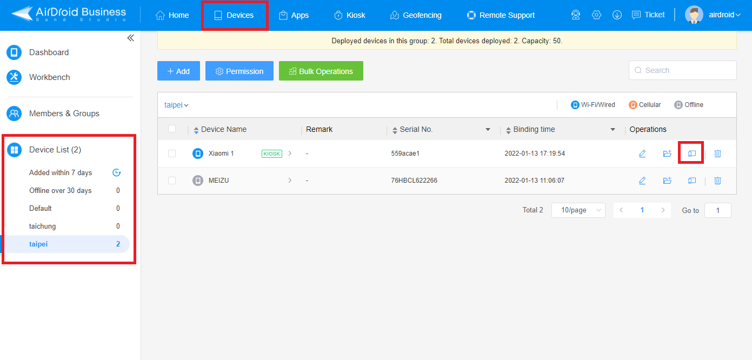Delete Xiaomi 1 with the trash icon
The height and width of the screenshot is (360, 752).
(717, 154)
